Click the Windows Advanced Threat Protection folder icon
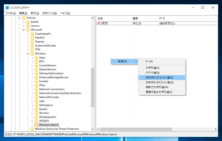Image resolution: width=222 pixels, height=141 pixels. click(32, 129)
